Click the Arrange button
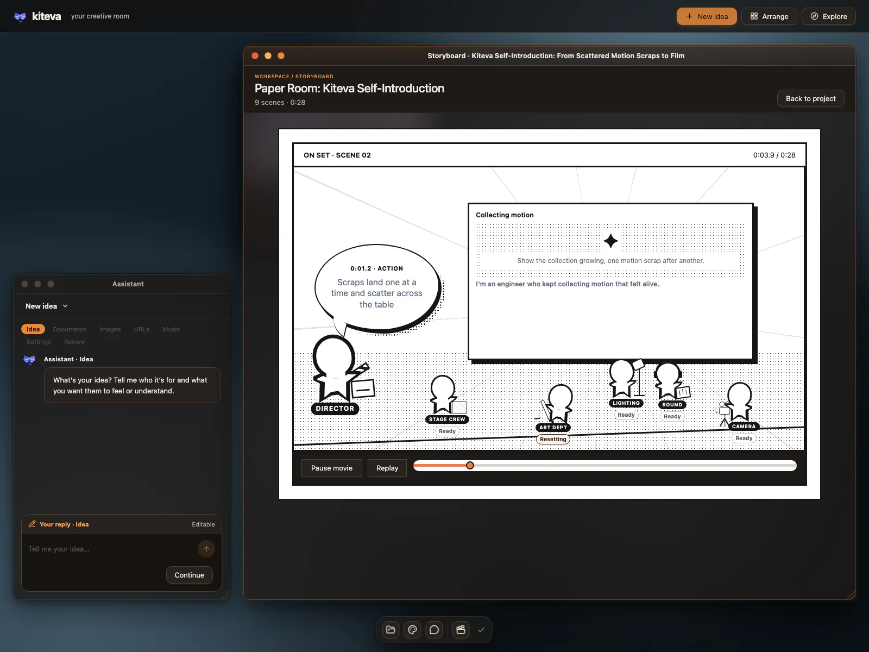This screenshot has width=869, height=652. coord(769,16)
